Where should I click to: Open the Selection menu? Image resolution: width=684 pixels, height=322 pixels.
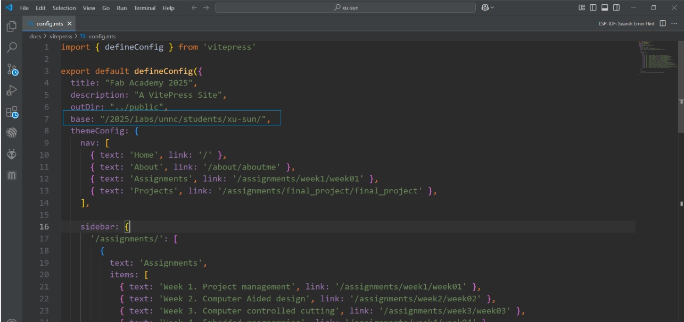(x=64, y=8)
